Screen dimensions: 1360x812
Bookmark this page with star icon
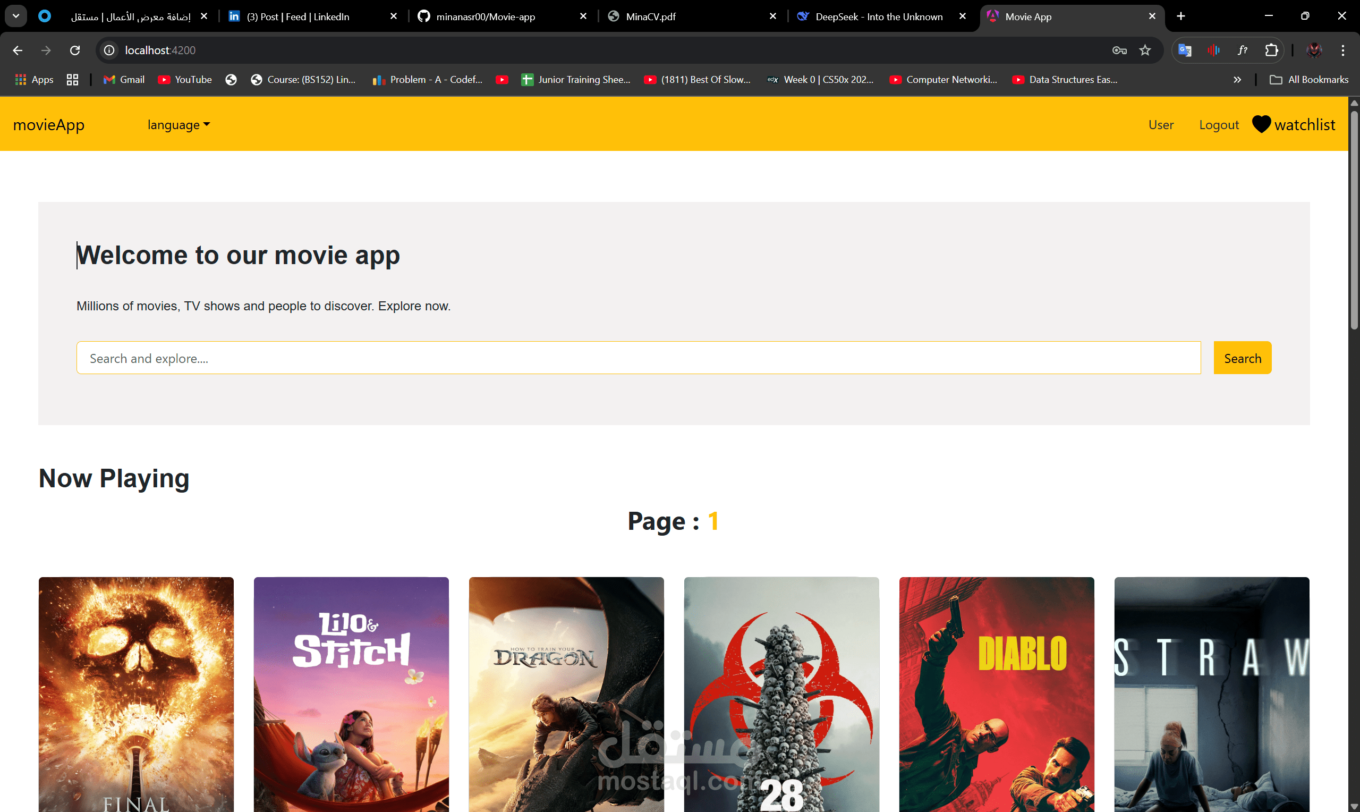point(1145,50)
